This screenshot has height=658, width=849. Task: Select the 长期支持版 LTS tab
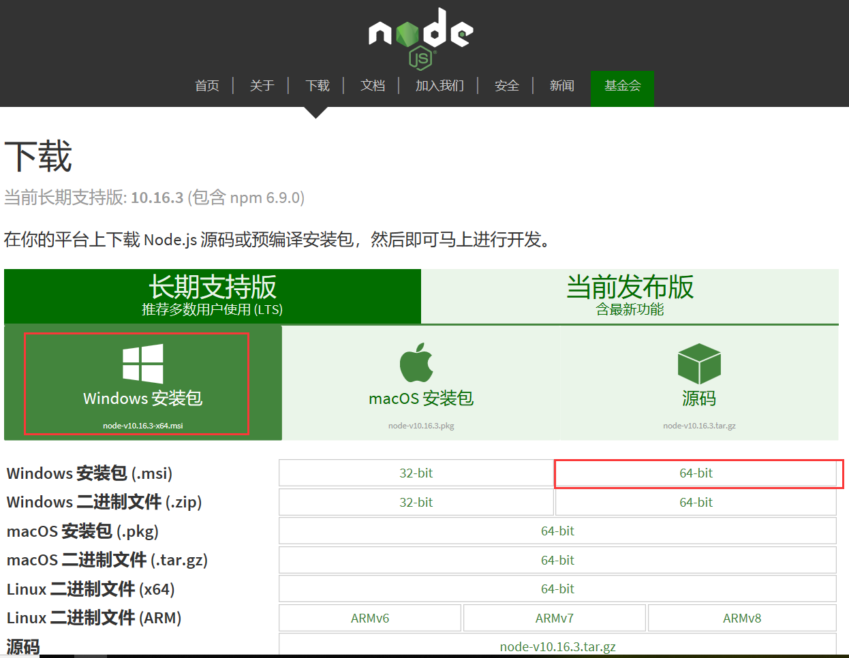point(213,296)
